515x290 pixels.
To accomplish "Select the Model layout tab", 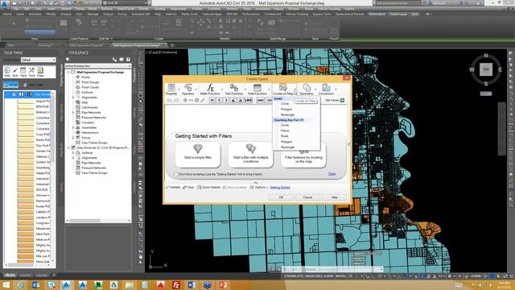I will (x=10, y=275).
